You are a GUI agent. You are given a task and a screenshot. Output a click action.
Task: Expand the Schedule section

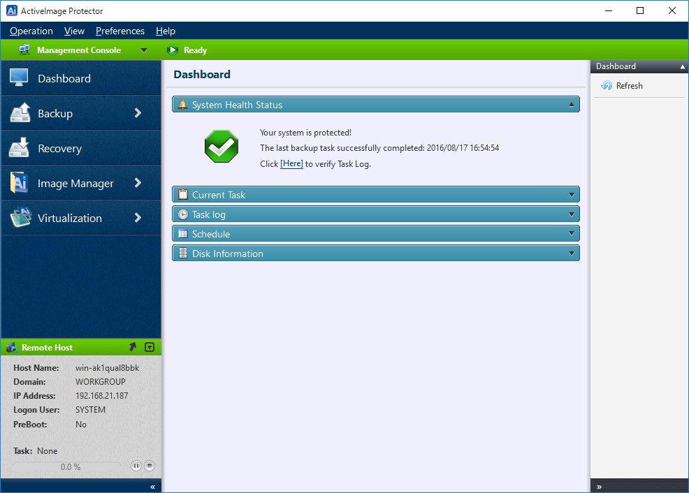click(x=571, y=234)
